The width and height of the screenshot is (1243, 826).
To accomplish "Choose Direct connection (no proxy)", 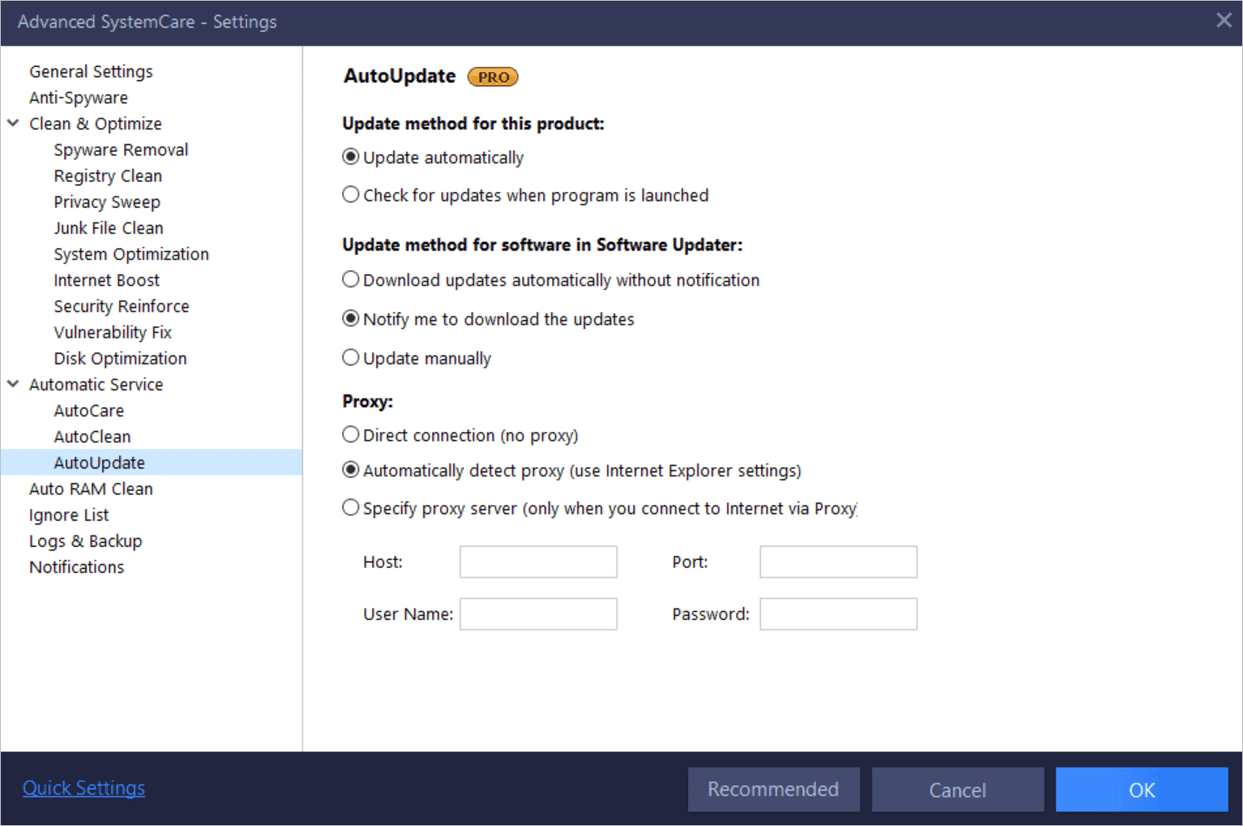I will coord(351,435).
